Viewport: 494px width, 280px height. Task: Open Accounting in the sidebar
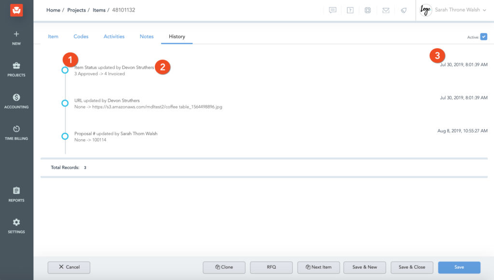(16, 101)
